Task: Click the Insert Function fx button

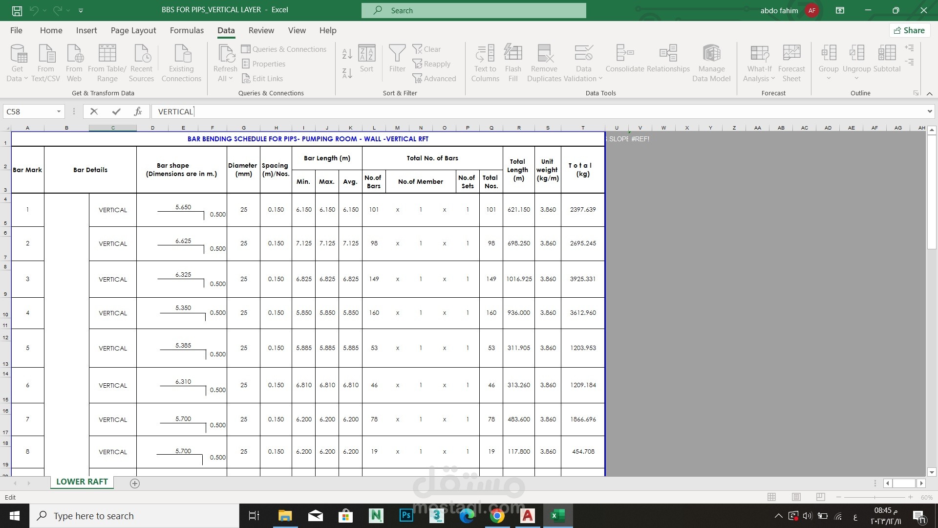Action: 138,111
